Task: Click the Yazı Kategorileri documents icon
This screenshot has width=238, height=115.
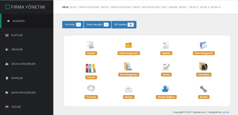Action: [128, 66]
